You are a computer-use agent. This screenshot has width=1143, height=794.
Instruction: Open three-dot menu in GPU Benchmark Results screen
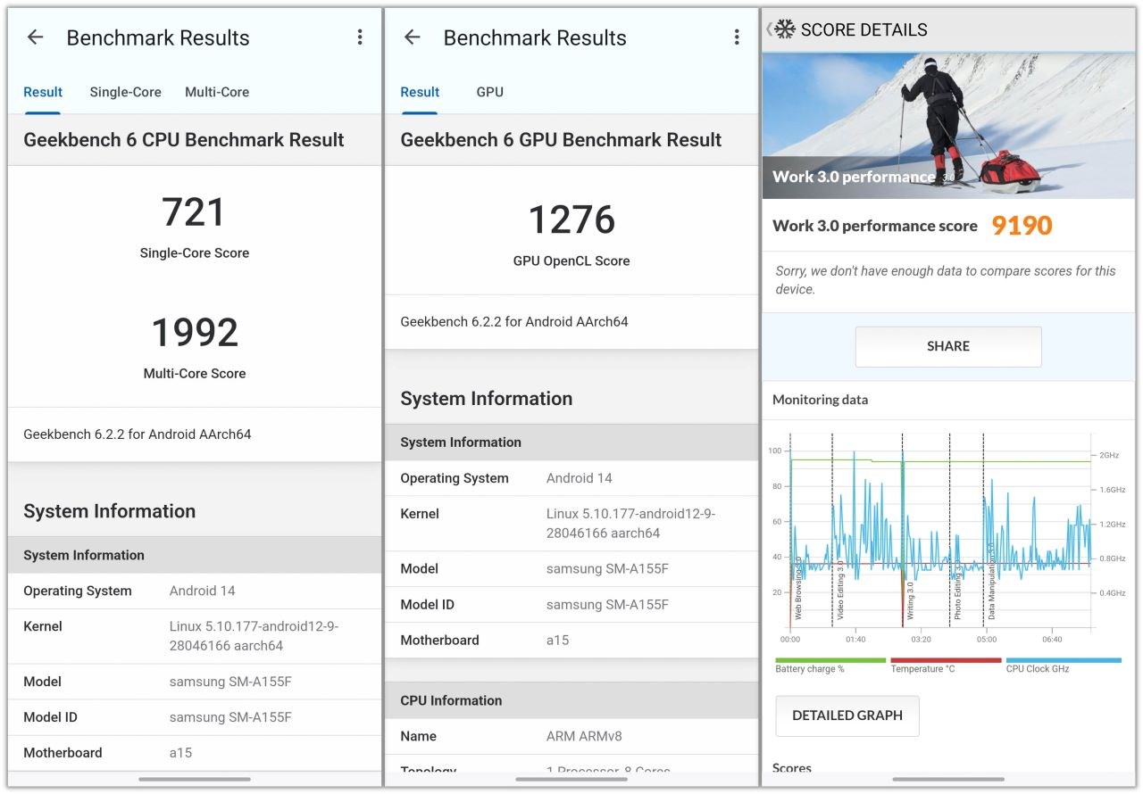click(737, 37)
